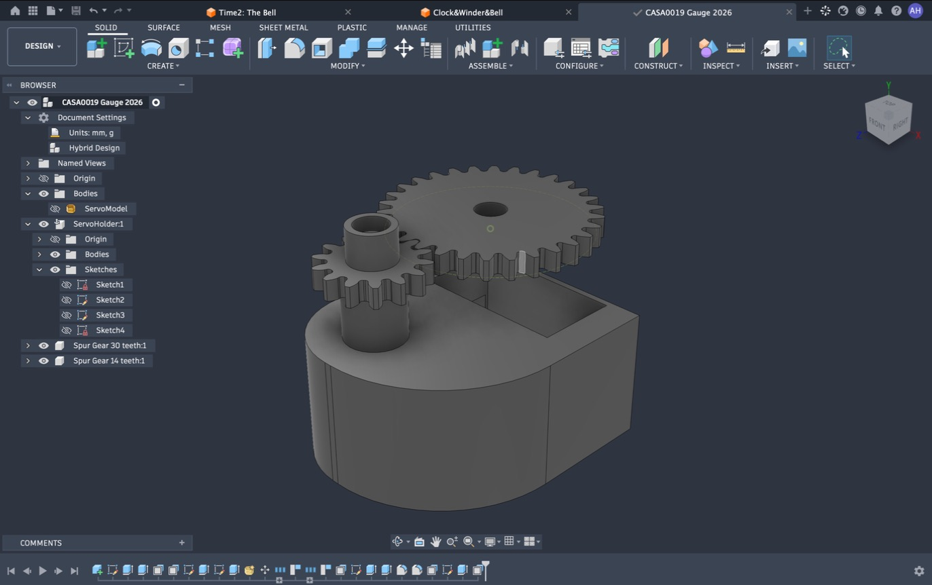The image size is (932, 585).
Task: Open a new design tab with plus
Action: click(807, 11)
